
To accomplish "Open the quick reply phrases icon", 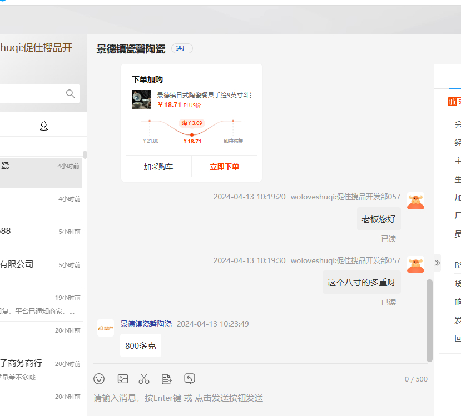I will 166,379.
